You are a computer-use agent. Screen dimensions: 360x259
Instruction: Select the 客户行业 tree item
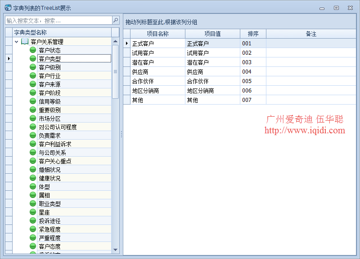click(74, 75)
